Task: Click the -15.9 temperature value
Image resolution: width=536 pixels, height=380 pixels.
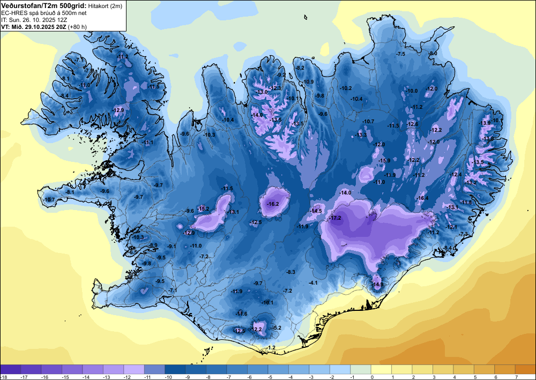Action: click(x=384, y=161)
